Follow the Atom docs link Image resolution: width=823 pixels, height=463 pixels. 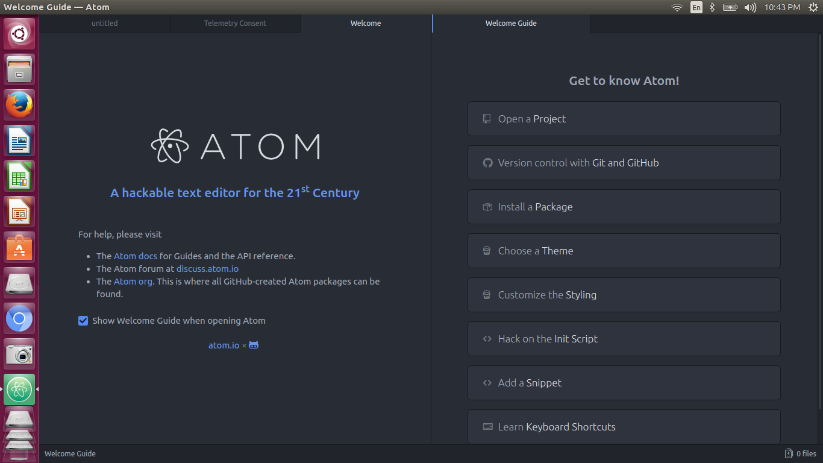[136, 256]
